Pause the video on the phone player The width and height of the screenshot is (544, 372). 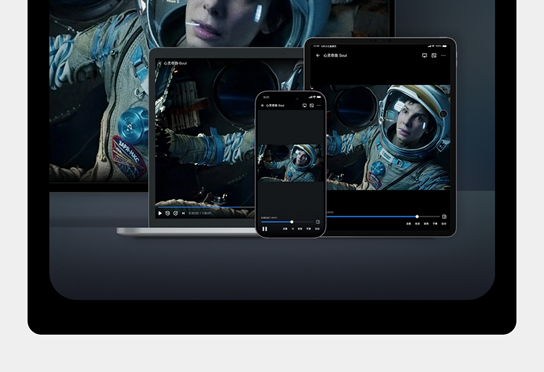coord(265,229)
